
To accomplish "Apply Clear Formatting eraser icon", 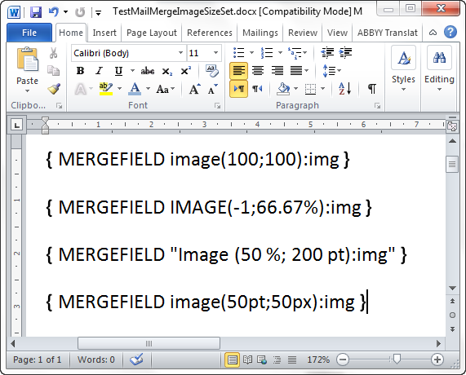I will (x=212, y=71).
